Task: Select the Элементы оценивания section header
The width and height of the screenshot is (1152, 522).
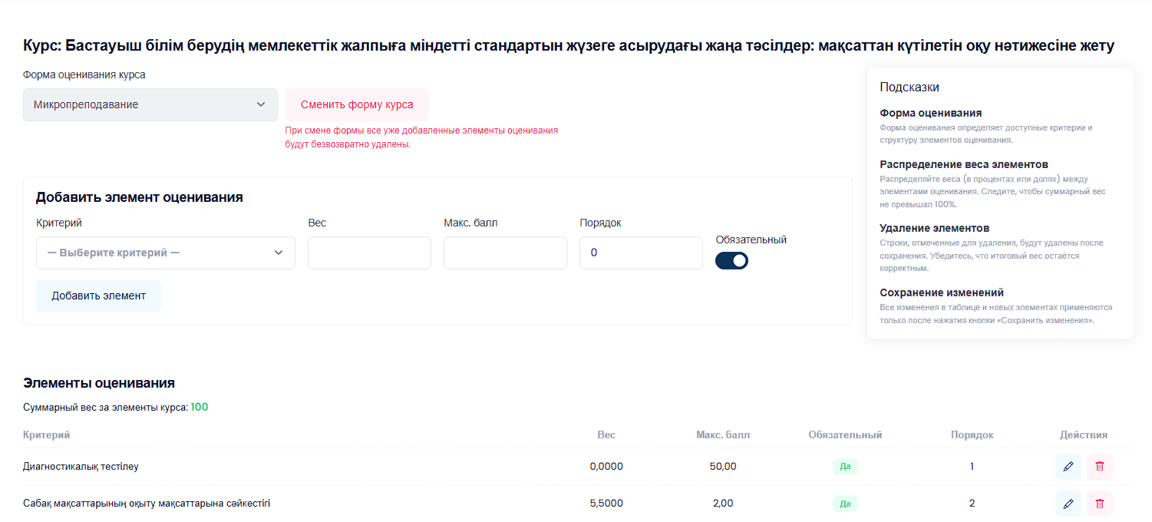Action: 99,382
